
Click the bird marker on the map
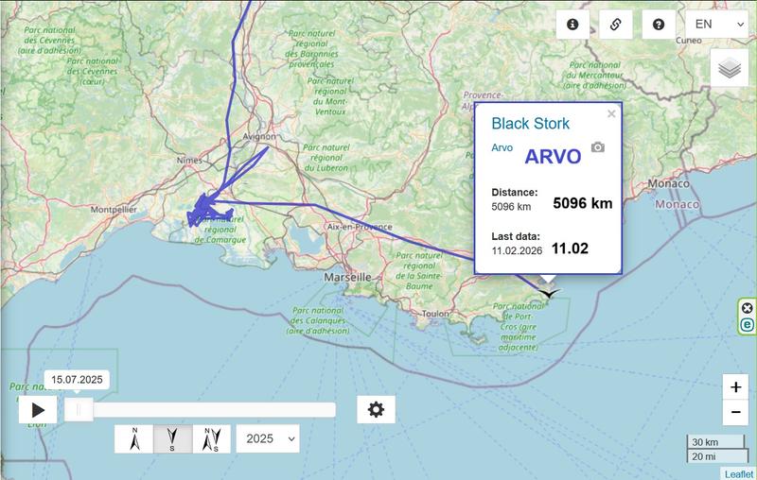click(549, 293)
